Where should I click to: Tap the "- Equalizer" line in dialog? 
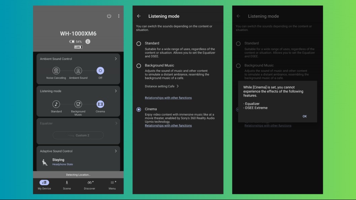tap(251, 104)
